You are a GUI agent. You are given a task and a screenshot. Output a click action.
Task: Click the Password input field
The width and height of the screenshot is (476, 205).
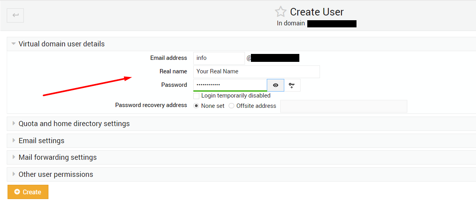coord(230,85)
